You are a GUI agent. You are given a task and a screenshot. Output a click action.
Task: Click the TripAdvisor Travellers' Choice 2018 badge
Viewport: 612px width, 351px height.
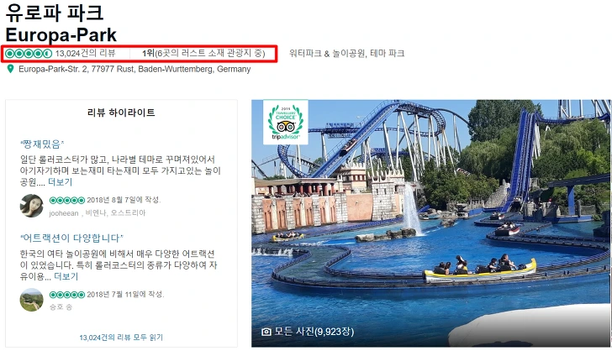(x=286, y=122)
